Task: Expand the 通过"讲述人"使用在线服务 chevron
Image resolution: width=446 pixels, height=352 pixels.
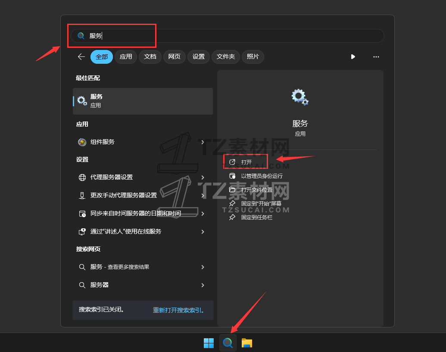Action: point(203,232)
